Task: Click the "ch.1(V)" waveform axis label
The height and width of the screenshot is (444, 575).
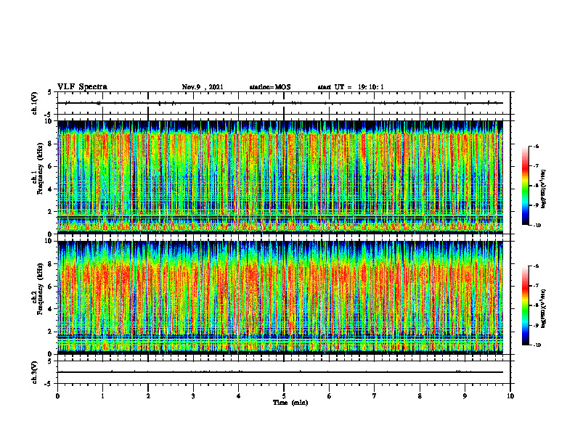Action: point(34,103)
